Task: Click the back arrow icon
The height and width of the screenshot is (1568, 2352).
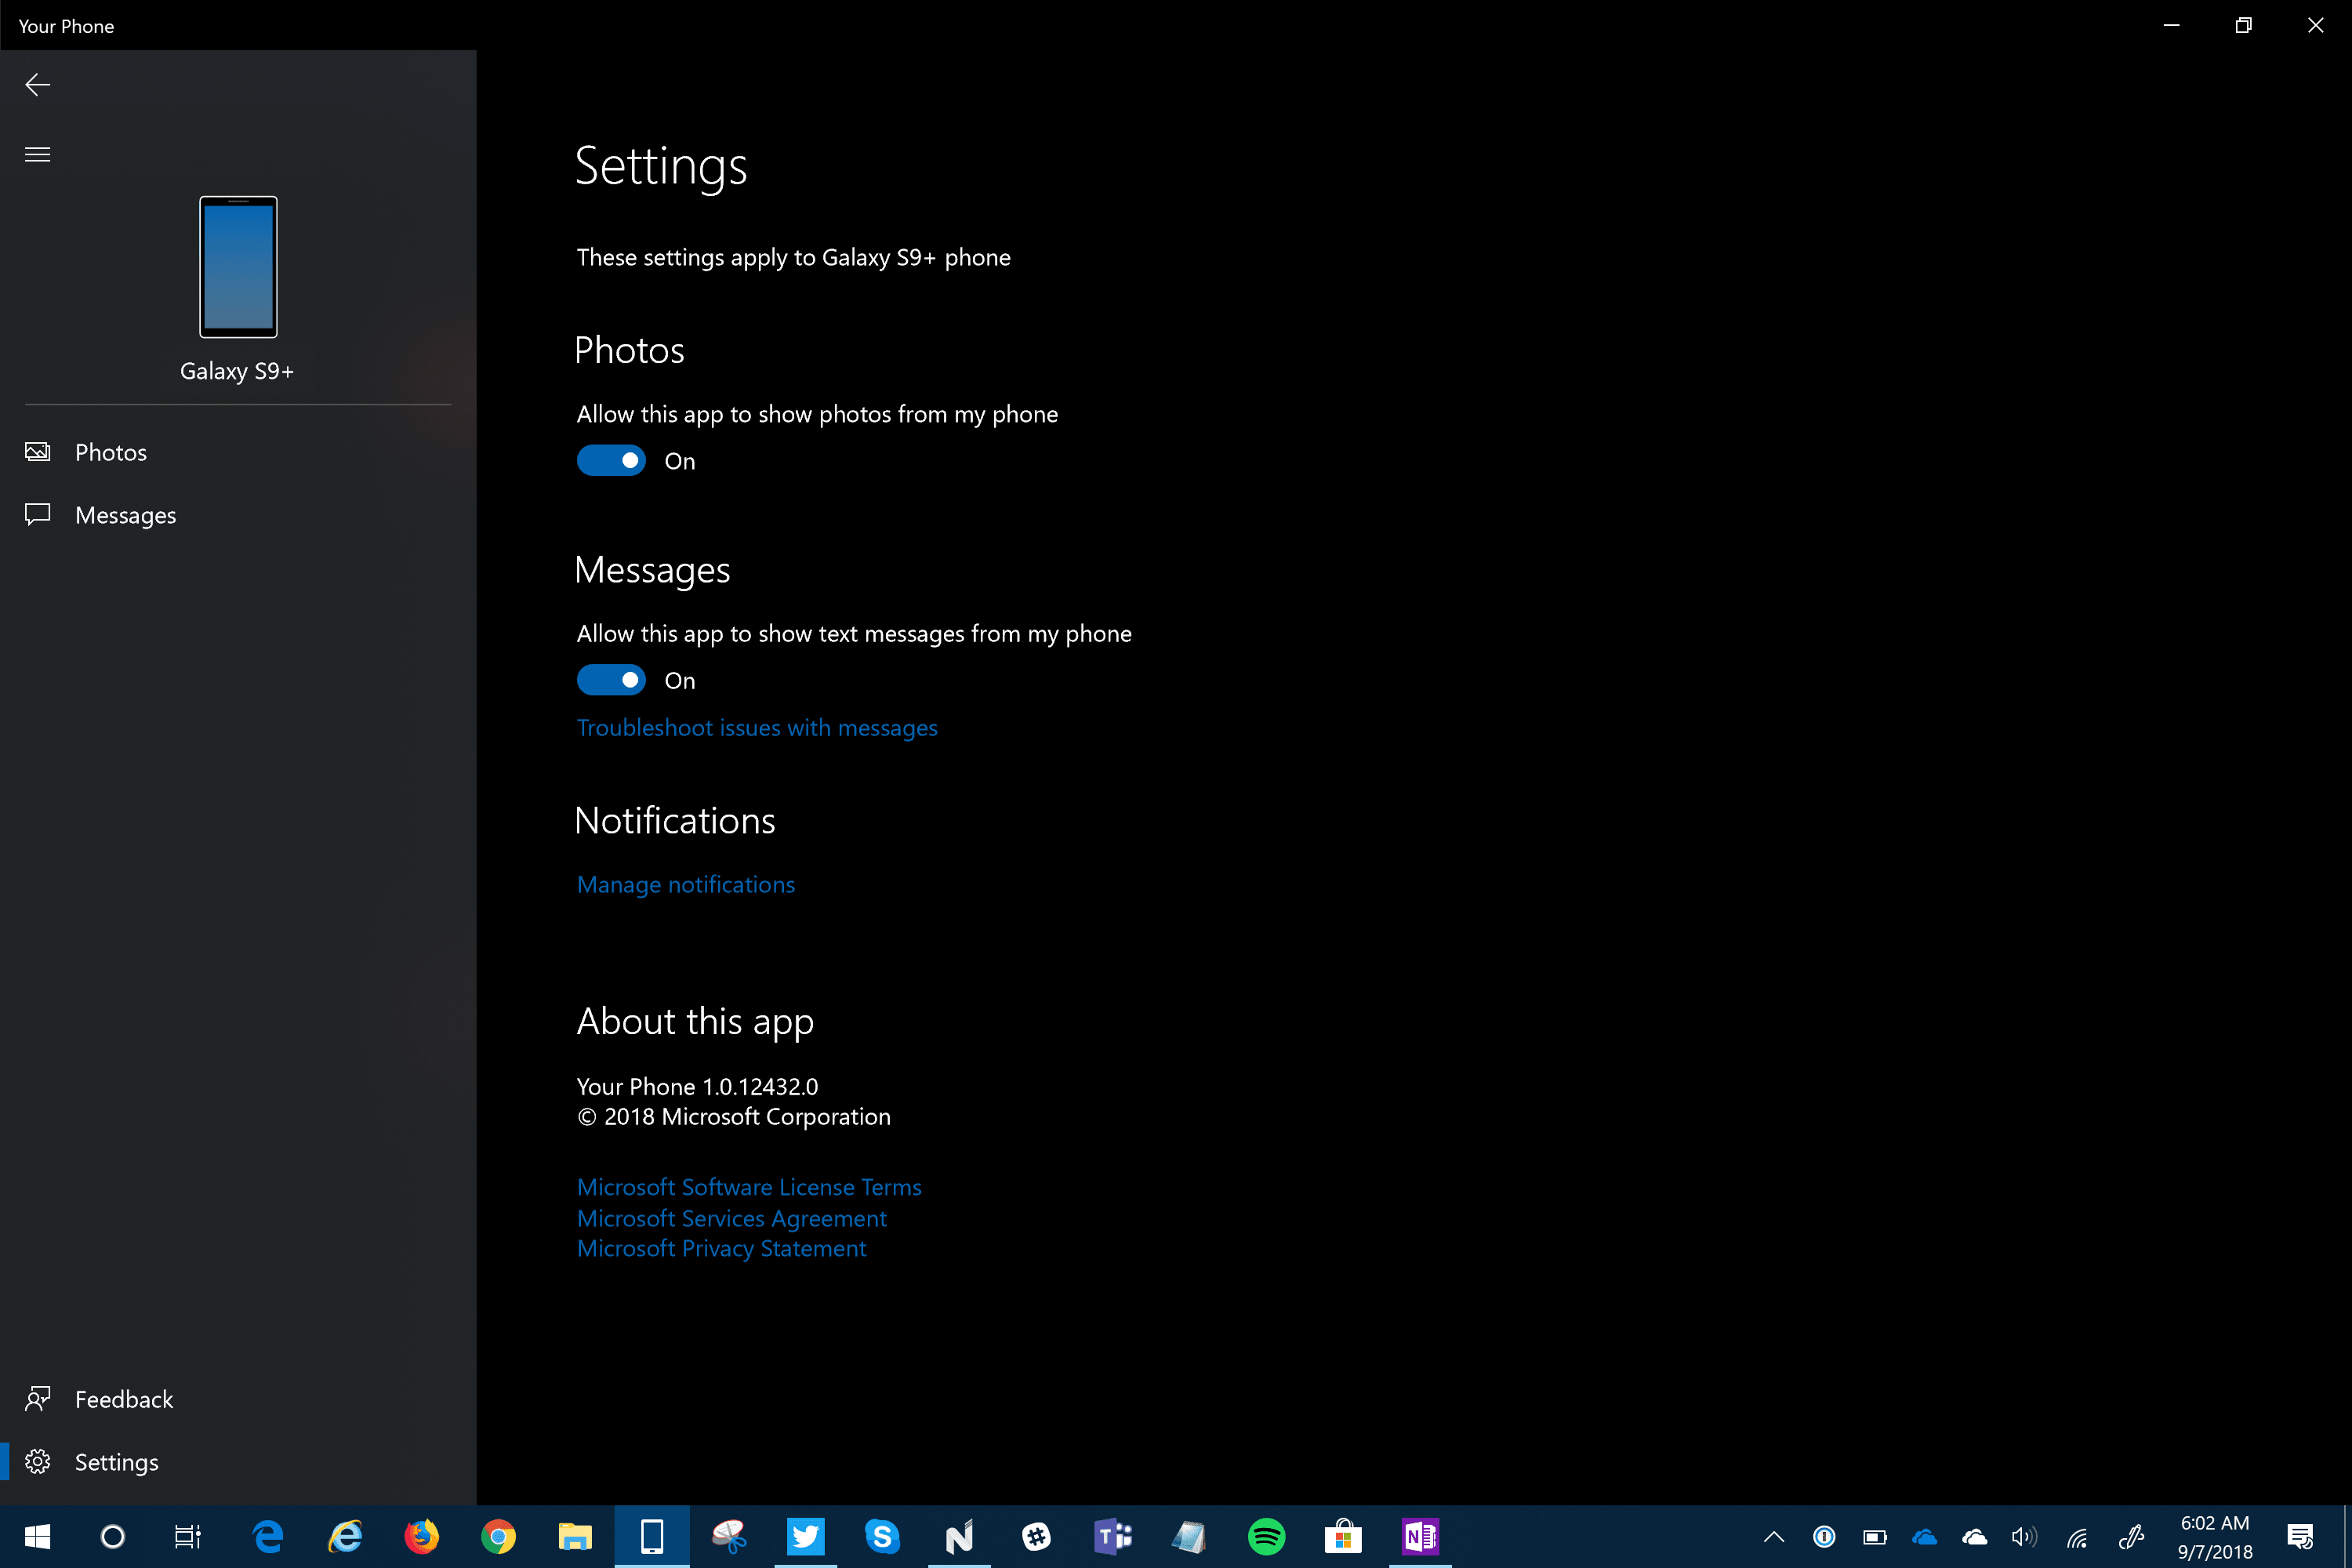Action: click(37, 85)
